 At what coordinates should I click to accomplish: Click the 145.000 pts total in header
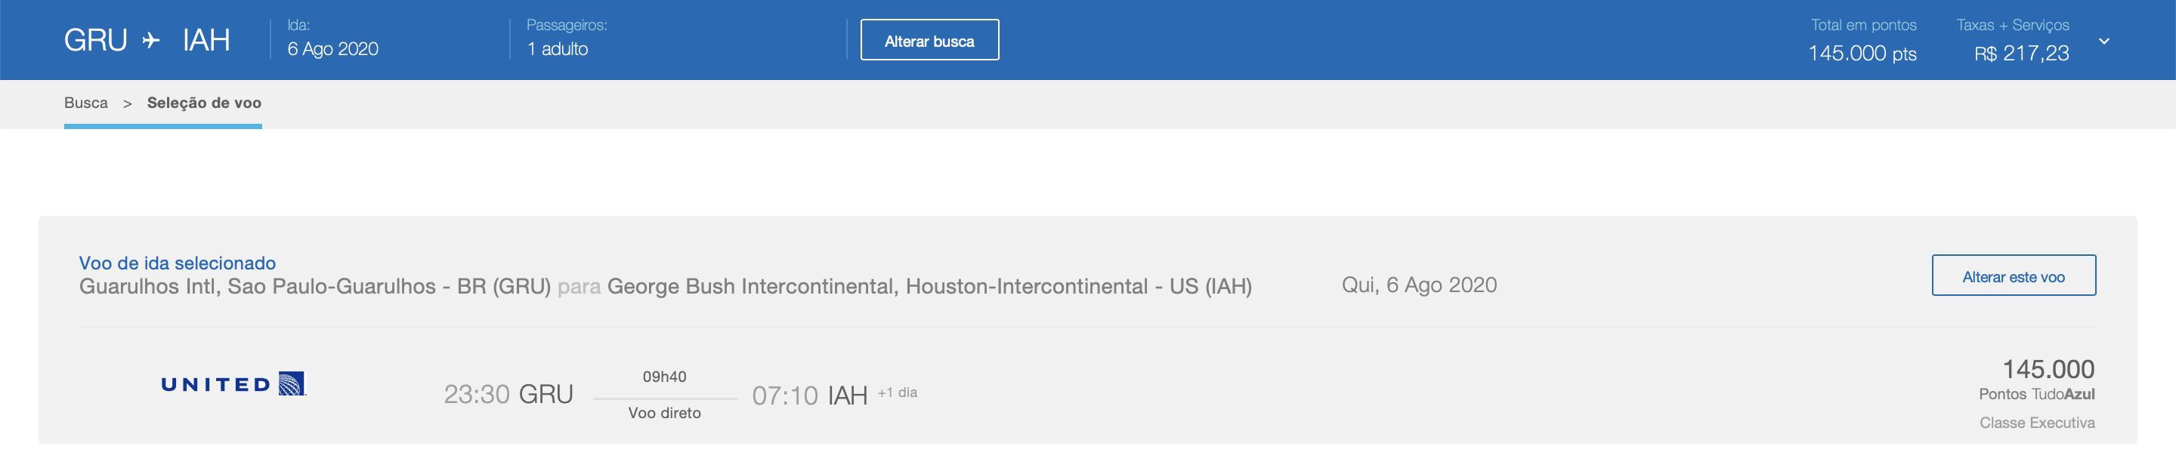(x=1862, y=53)
